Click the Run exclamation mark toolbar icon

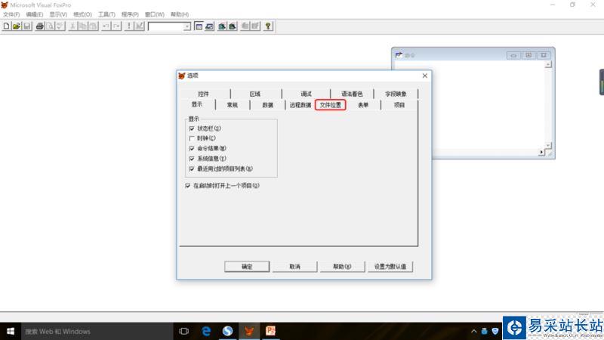129,26
